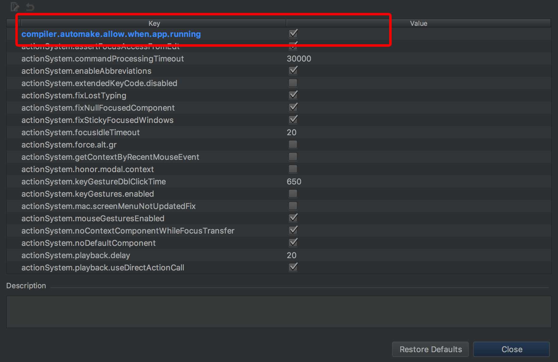Uncheck actionSystem.mouseGesturesEnabled checkbox
This screenshot has width=558, height=362.
tap(293, 218)
